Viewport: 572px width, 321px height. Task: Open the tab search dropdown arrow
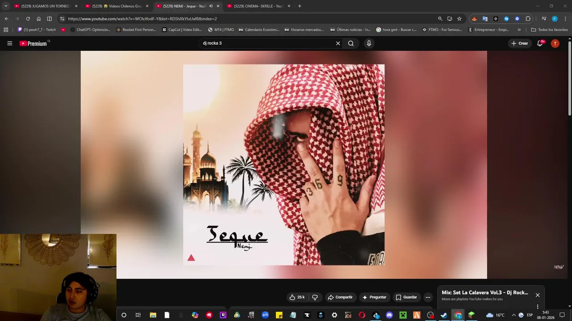click(x=5, y=6)
